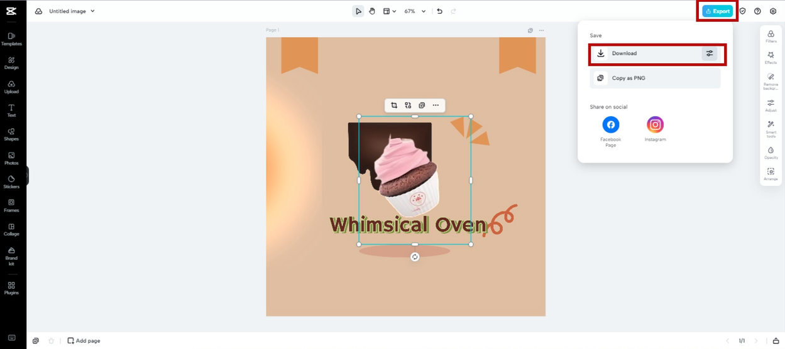Select the hand pan tool
This screenshot has width=785, height=349.
pos(372,11)
